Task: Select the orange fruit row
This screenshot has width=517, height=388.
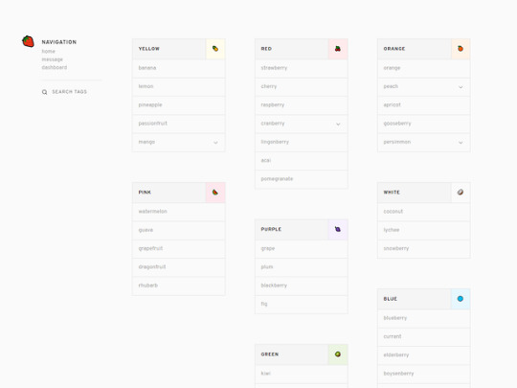Action: click(424, 68)
